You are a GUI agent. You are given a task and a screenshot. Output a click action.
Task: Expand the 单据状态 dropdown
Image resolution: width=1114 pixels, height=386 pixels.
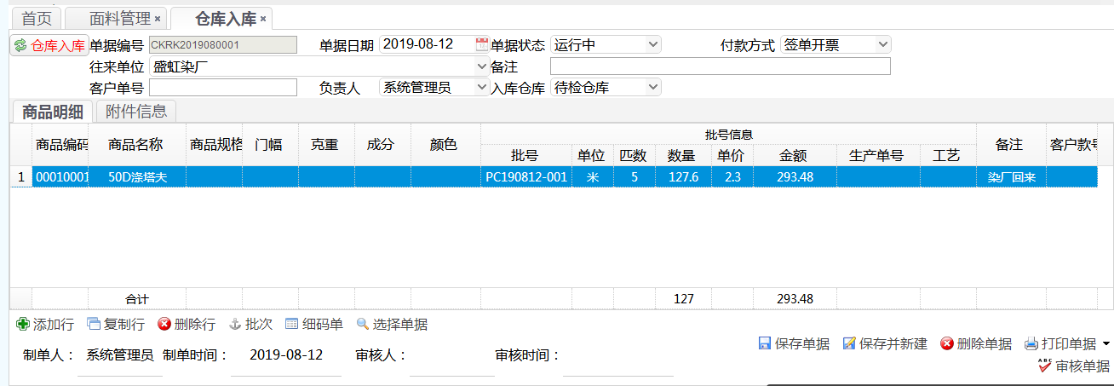(653, 44)
